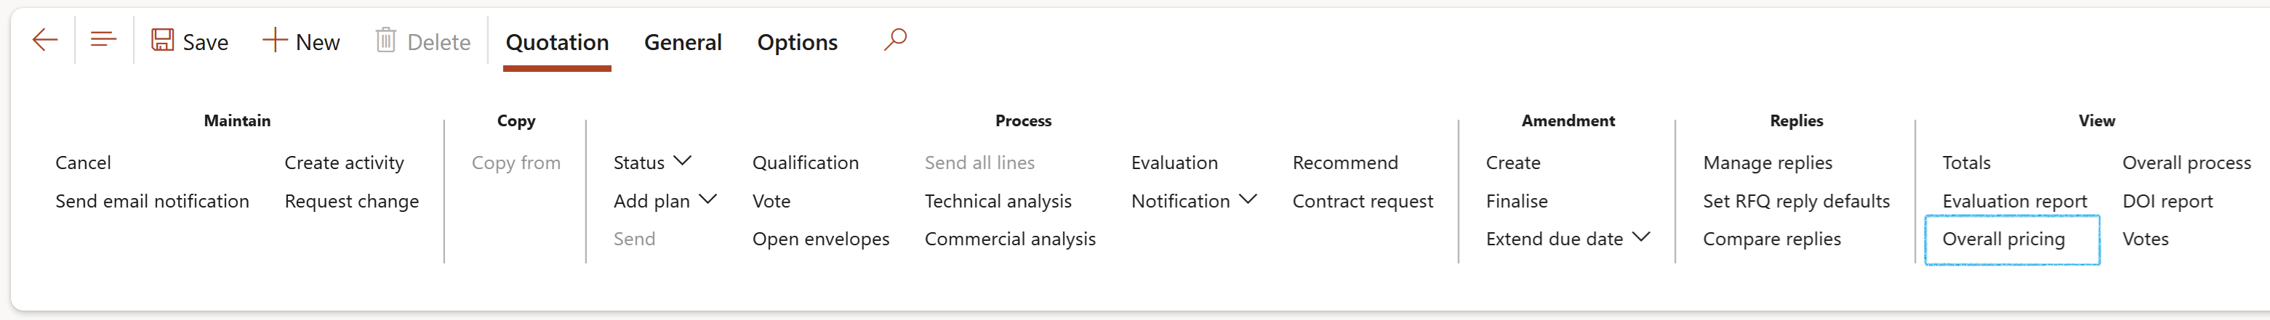Click the Delete trash can icon

(386, 41)
